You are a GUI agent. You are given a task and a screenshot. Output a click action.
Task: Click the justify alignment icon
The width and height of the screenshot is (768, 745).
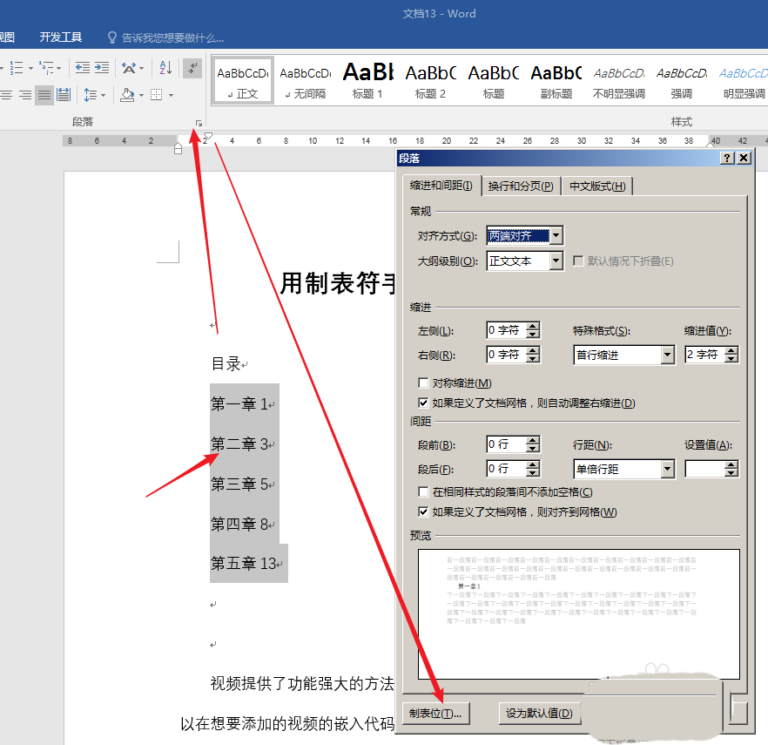point(44,94)
